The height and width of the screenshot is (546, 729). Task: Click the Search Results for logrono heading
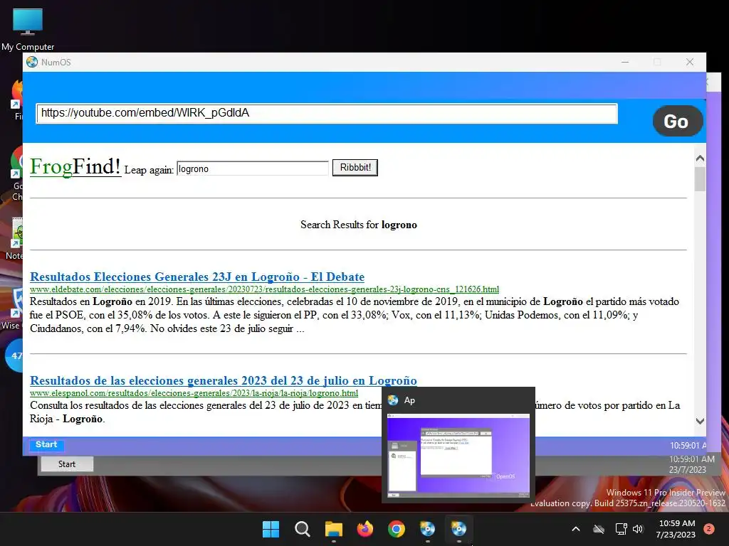point(359,225)
